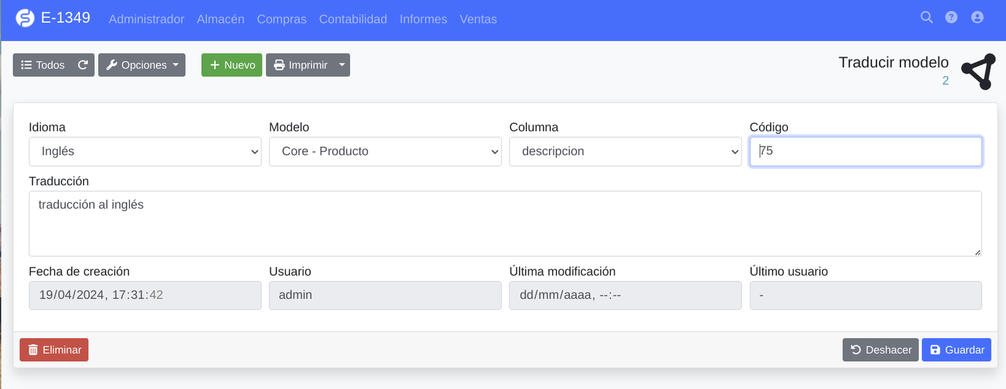1006x389 pixels.
Task: Click the number 2 under Traducir modelo
Action: [x=945, y=80]
